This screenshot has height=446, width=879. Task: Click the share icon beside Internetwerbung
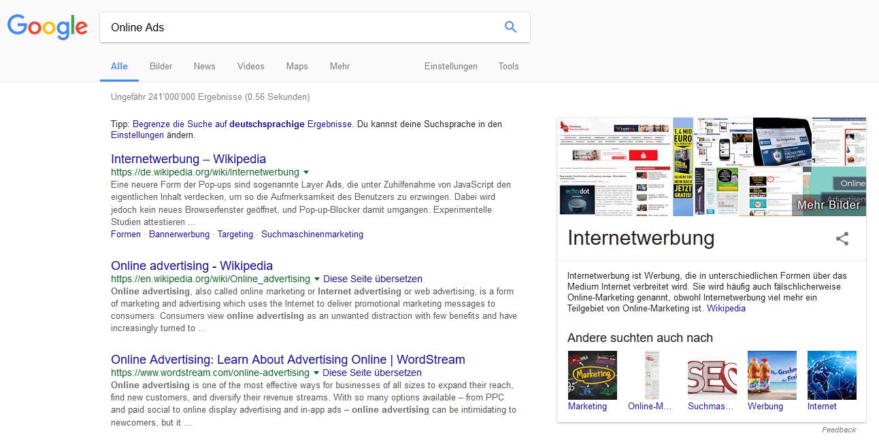(x=842, y=239)
